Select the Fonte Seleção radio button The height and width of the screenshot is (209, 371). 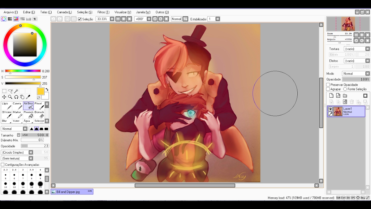[x=345, y=89]
